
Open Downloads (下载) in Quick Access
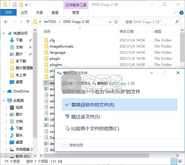point(19,40)
